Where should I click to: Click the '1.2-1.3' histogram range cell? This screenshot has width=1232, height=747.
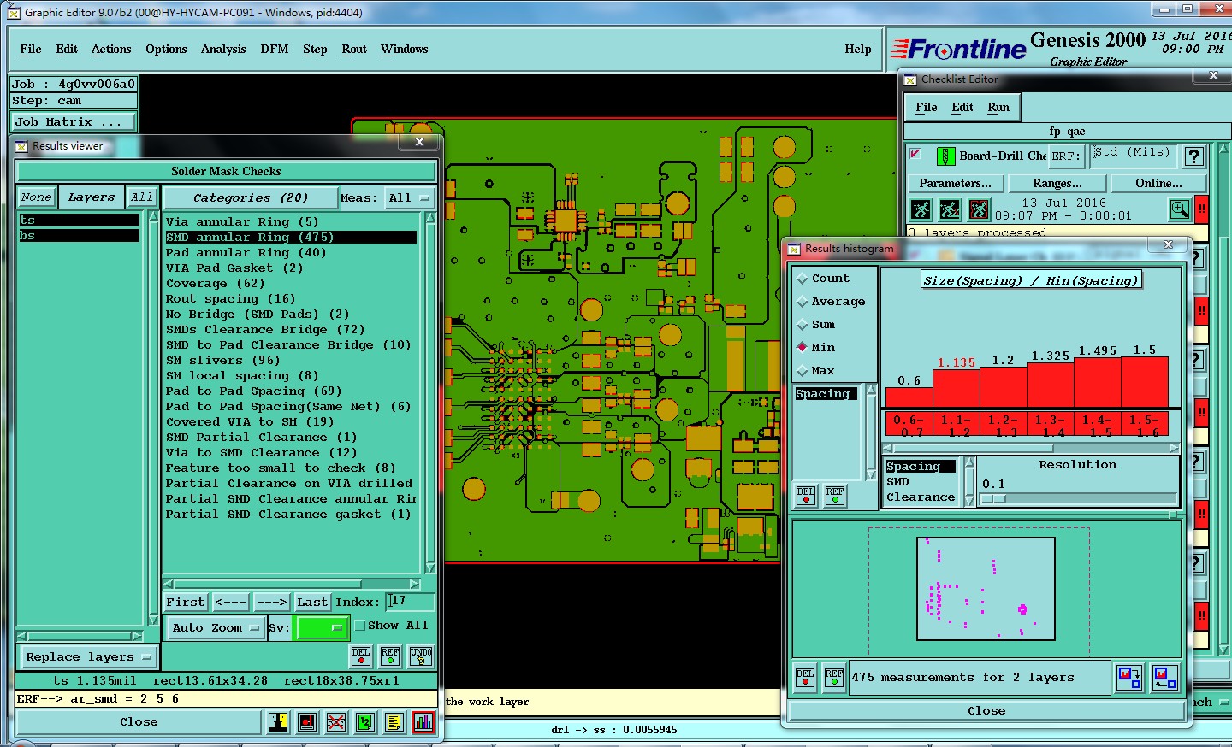1003,426
